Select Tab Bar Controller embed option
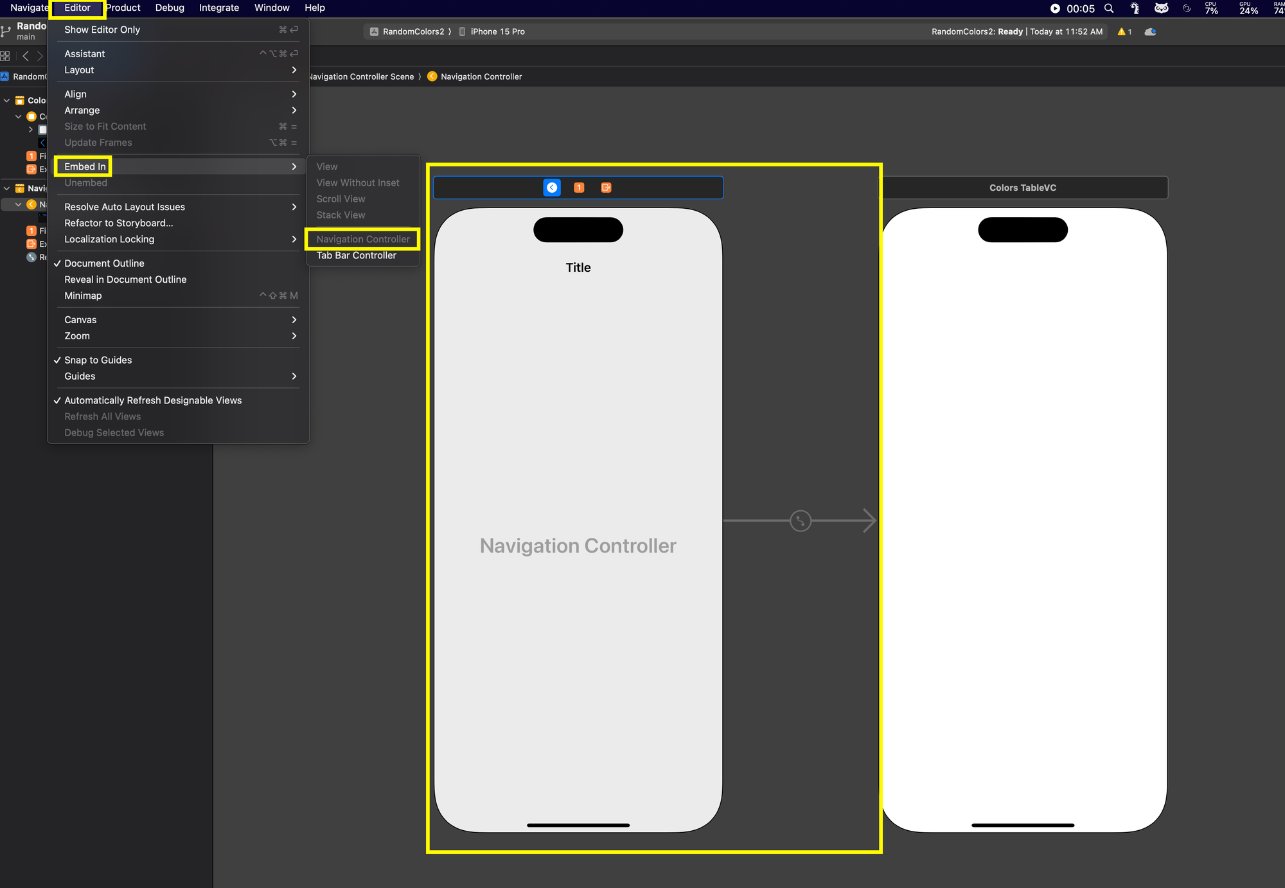This screenshot has height=888, width=1285. click(x=357, y=255)
